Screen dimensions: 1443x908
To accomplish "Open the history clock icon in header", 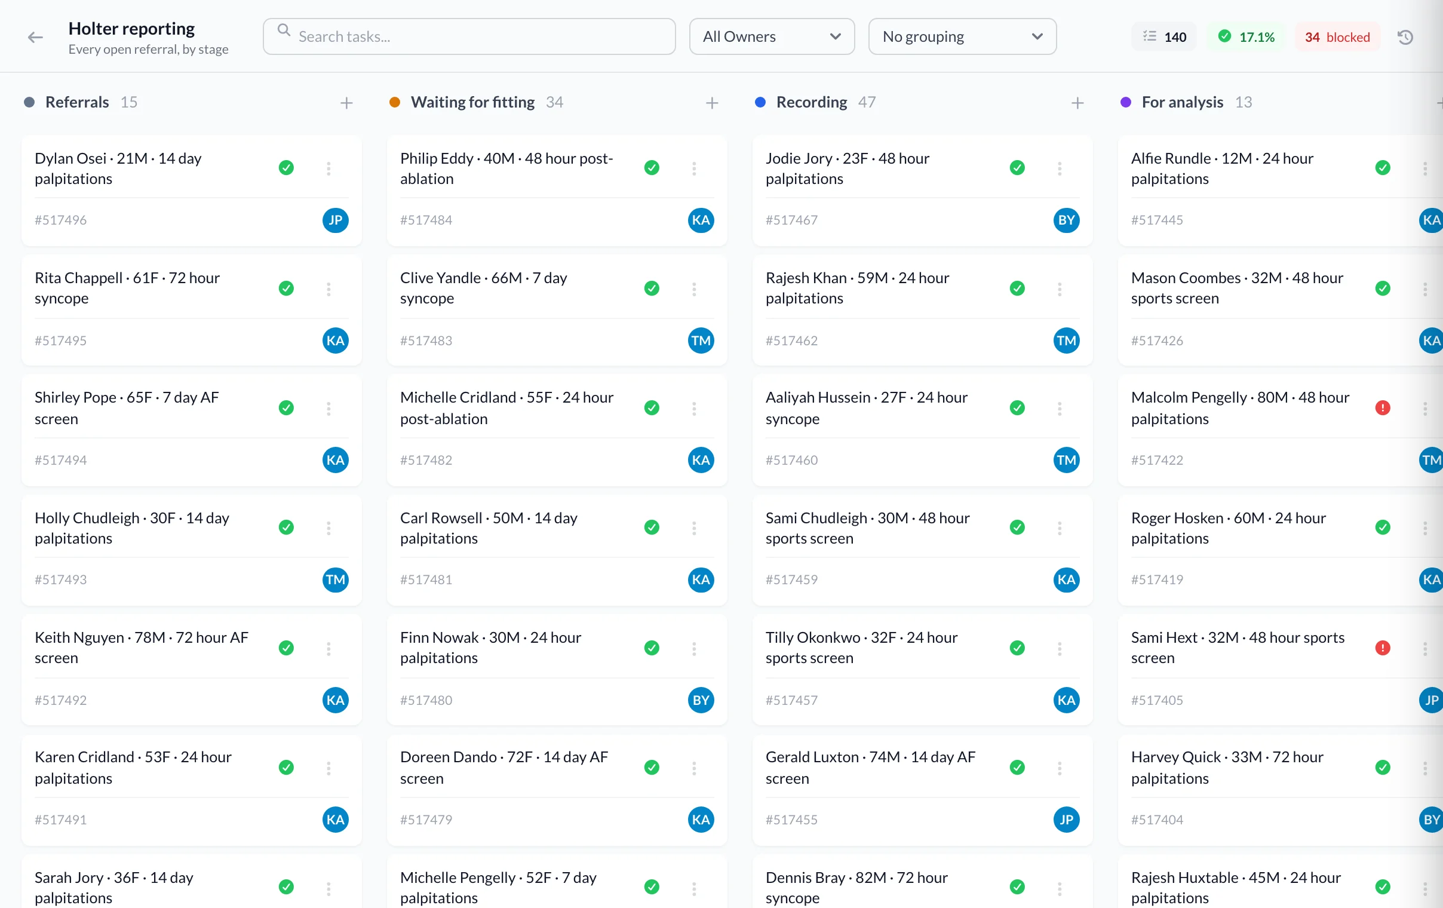I will [1405, 37].
